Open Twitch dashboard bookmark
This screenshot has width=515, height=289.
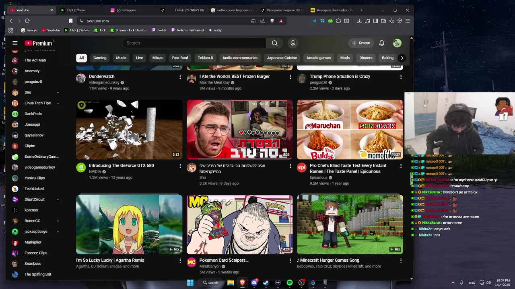(x=187, y=30)
